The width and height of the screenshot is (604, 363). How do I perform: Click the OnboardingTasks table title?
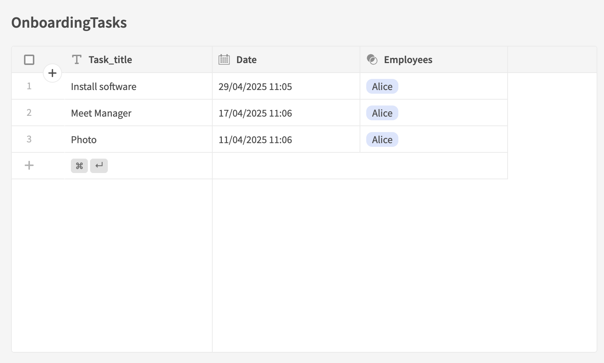(x=69, y=23)
